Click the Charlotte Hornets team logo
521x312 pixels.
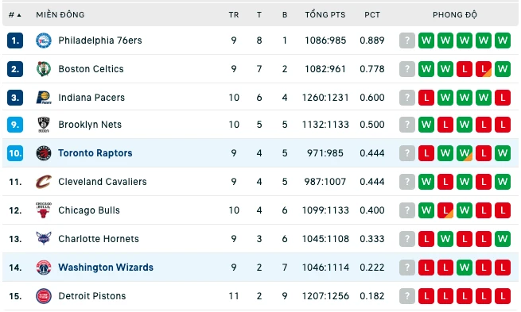(44, 238)
